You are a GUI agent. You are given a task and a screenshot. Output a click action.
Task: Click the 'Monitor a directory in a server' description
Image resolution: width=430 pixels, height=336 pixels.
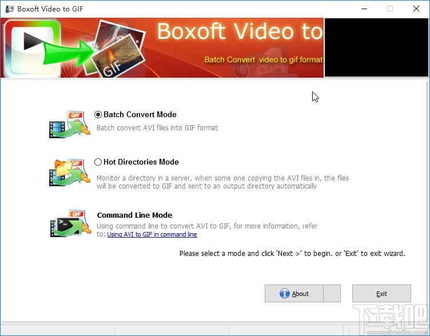[222, 182]
